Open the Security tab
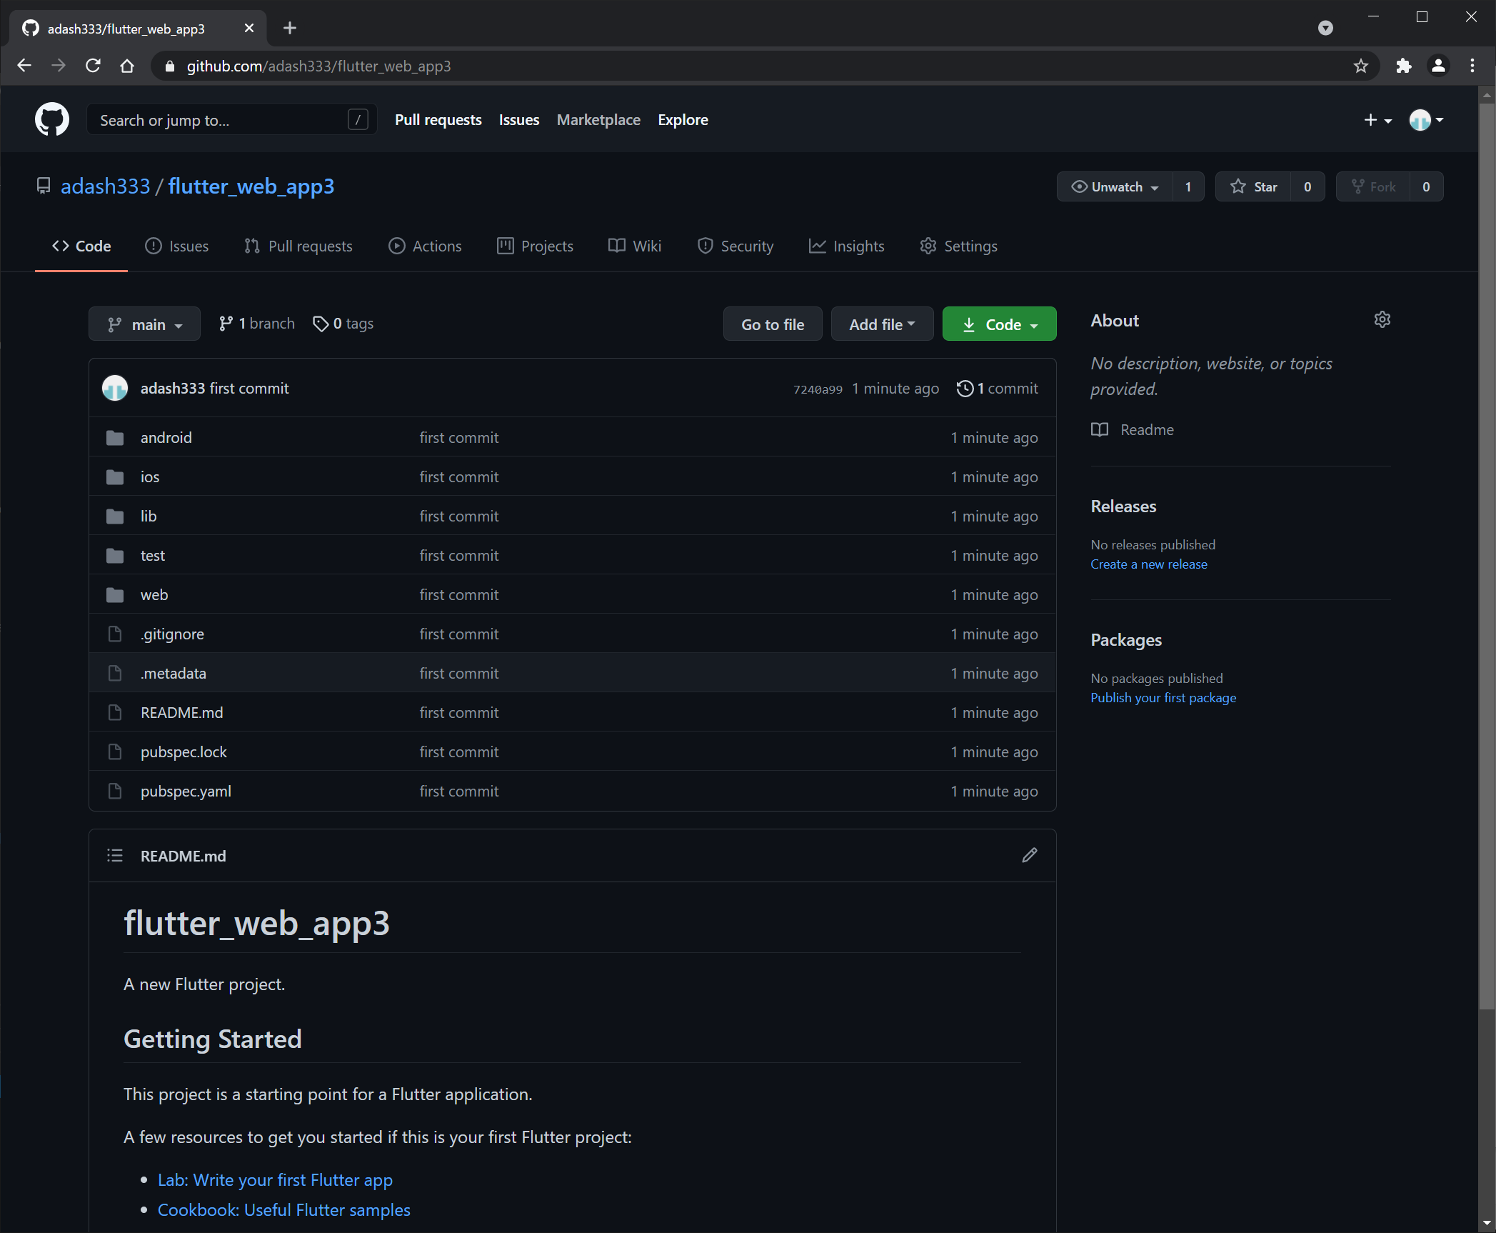This screenshot has height=1233, width=1496. pyautogui.click(x=736, y=246)
